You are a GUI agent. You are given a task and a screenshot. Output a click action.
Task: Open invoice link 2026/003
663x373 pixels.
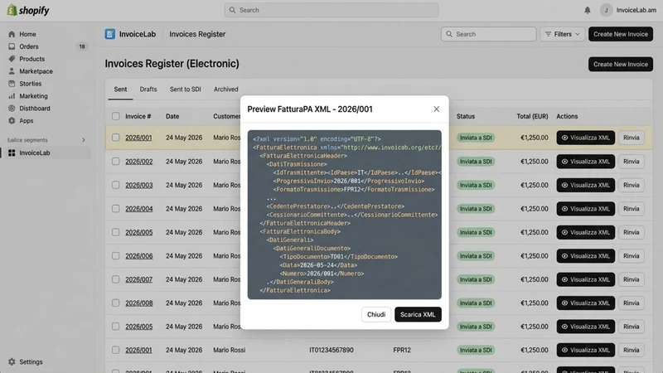[138, 185]
